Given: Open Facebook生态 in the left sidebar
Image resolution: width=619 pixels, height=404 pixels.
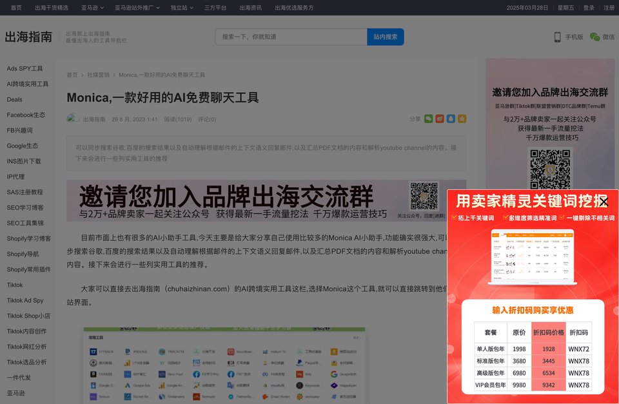Looking at the screenshot, I should coord(26,115).
